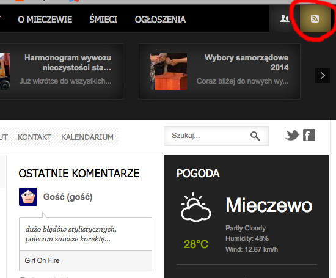The width and height of the screenshot is (336, 278).
Task: Click the garbage truck thumbnail
Action: (x=5, y=71)
